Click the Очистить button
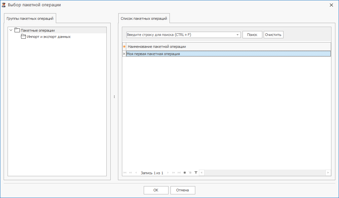The height and width of the screenshot is (198, 339). click(x=273, y=35)
